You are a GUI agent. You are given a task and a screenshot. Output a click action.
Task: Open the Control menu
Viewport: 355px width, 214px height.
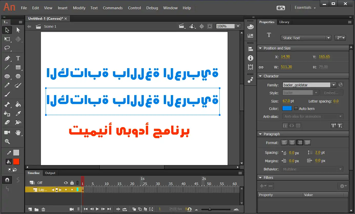(135, 8)
